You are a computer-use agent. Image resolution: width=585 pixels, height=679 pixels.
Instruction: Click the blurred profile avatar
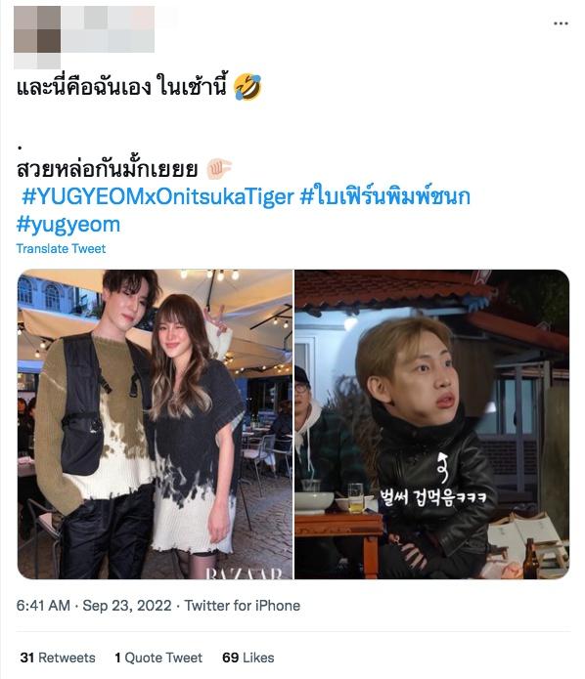pos(37,37)
